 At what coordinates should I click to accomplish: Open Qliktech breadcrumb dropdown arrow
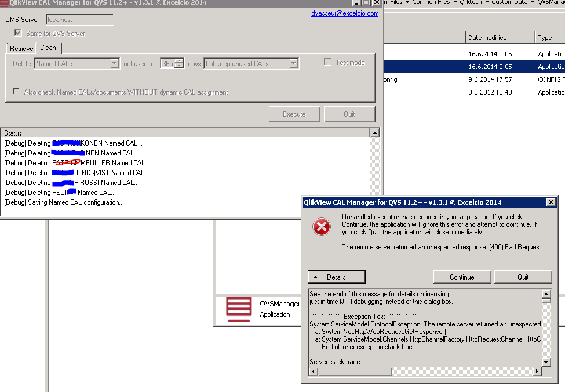[487, 2]
